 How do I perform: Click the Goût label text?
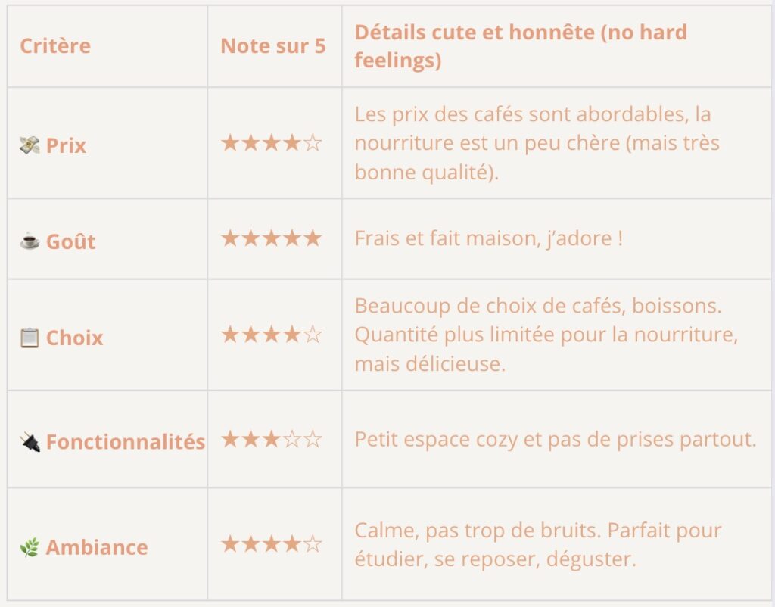coord(70,241)
